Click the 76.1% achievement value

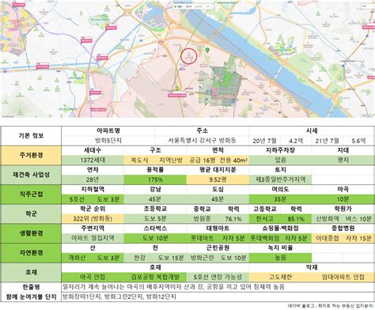233,219
